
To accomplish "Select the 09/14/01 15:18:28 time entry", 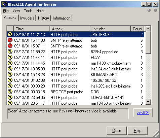I will 30,75.
